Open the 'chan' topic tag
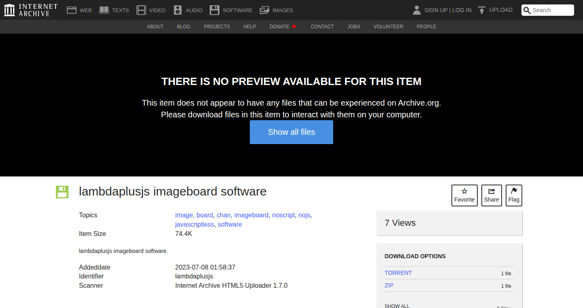Screen dimensions: 583x308 point(223,215)
